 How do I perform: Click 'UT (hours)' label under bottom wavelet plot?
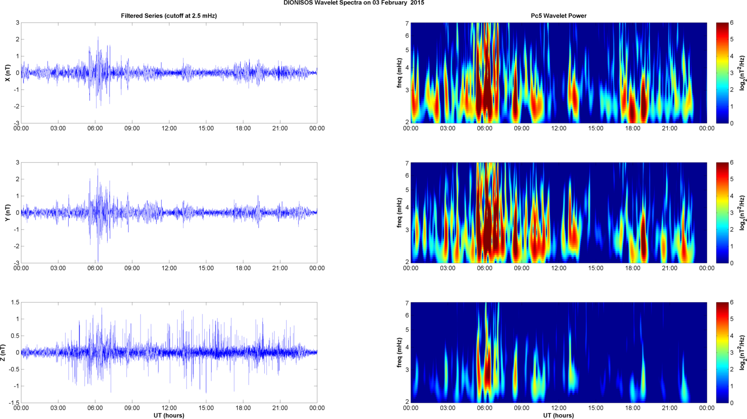pos(558,416)
